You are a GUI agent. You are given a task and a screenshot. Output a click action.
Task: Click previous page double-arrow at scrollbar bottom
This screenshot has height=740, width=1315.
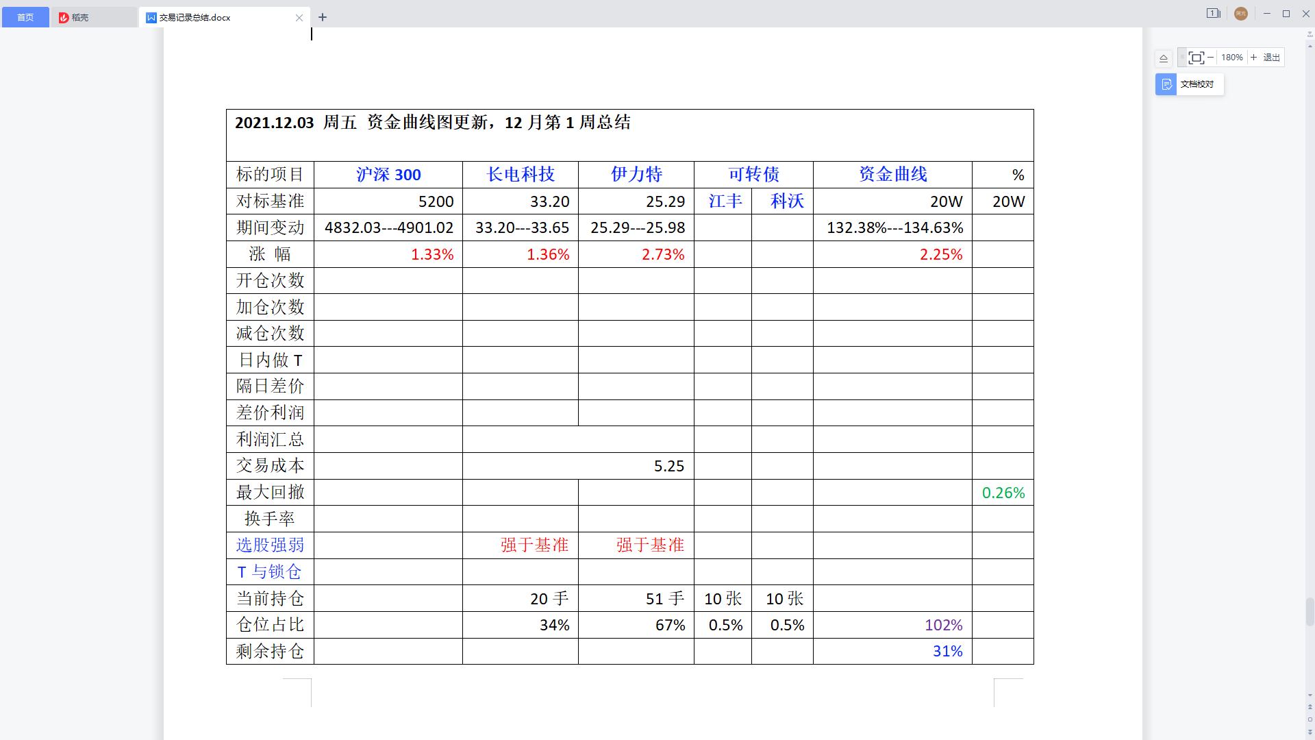[1310, 706]
